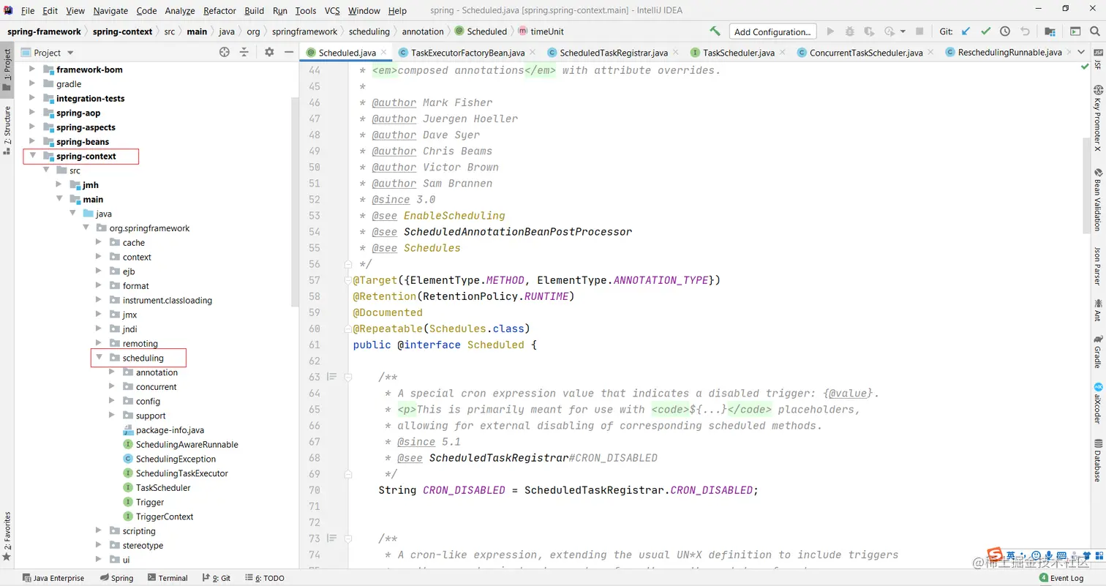The width and height of the screenshot is (1106, 586).
Task: Toggle the 1: Project tool window
Action: (7, 70)
